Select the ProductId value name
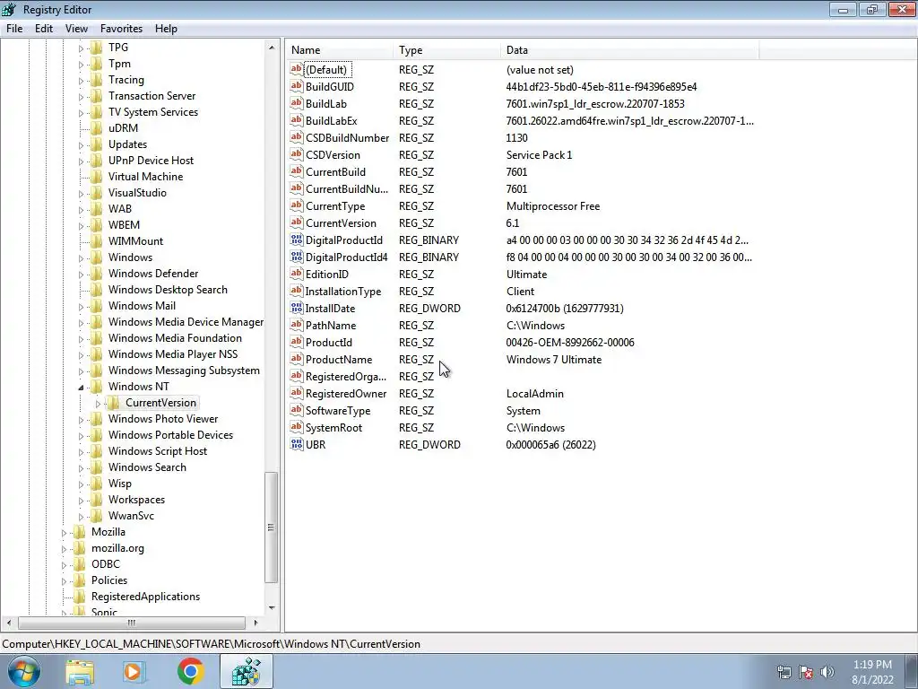918x689 pixels. coord(328,342)
